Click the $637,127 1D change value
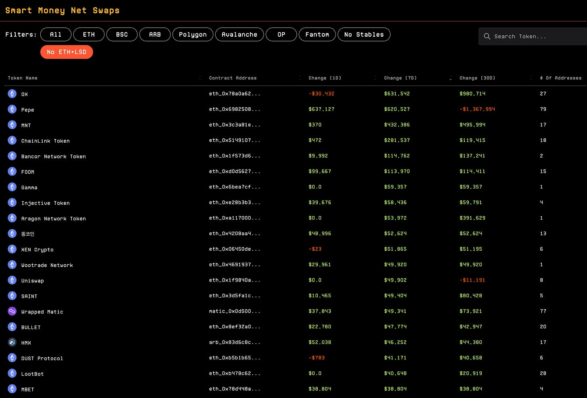 (321, 109)
